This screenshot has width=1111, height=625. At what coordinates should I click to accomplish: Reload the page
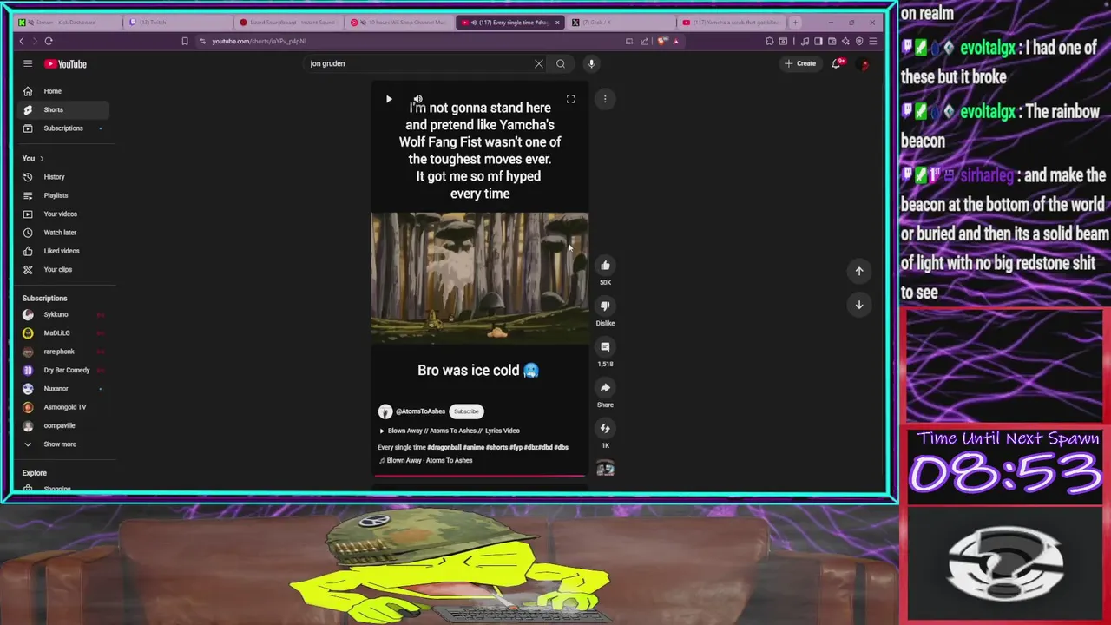[49, 41]
